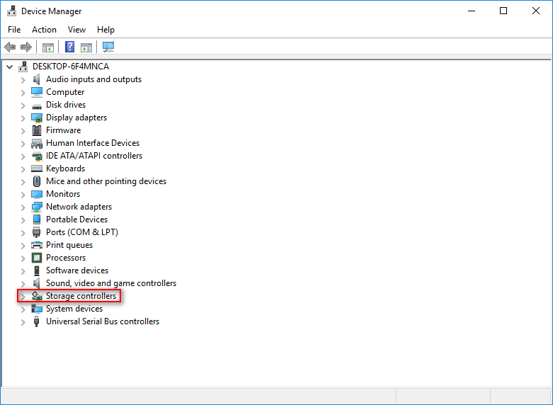Click the Keyboards icon
Viewport: 553px width, 405px height.
37,169
